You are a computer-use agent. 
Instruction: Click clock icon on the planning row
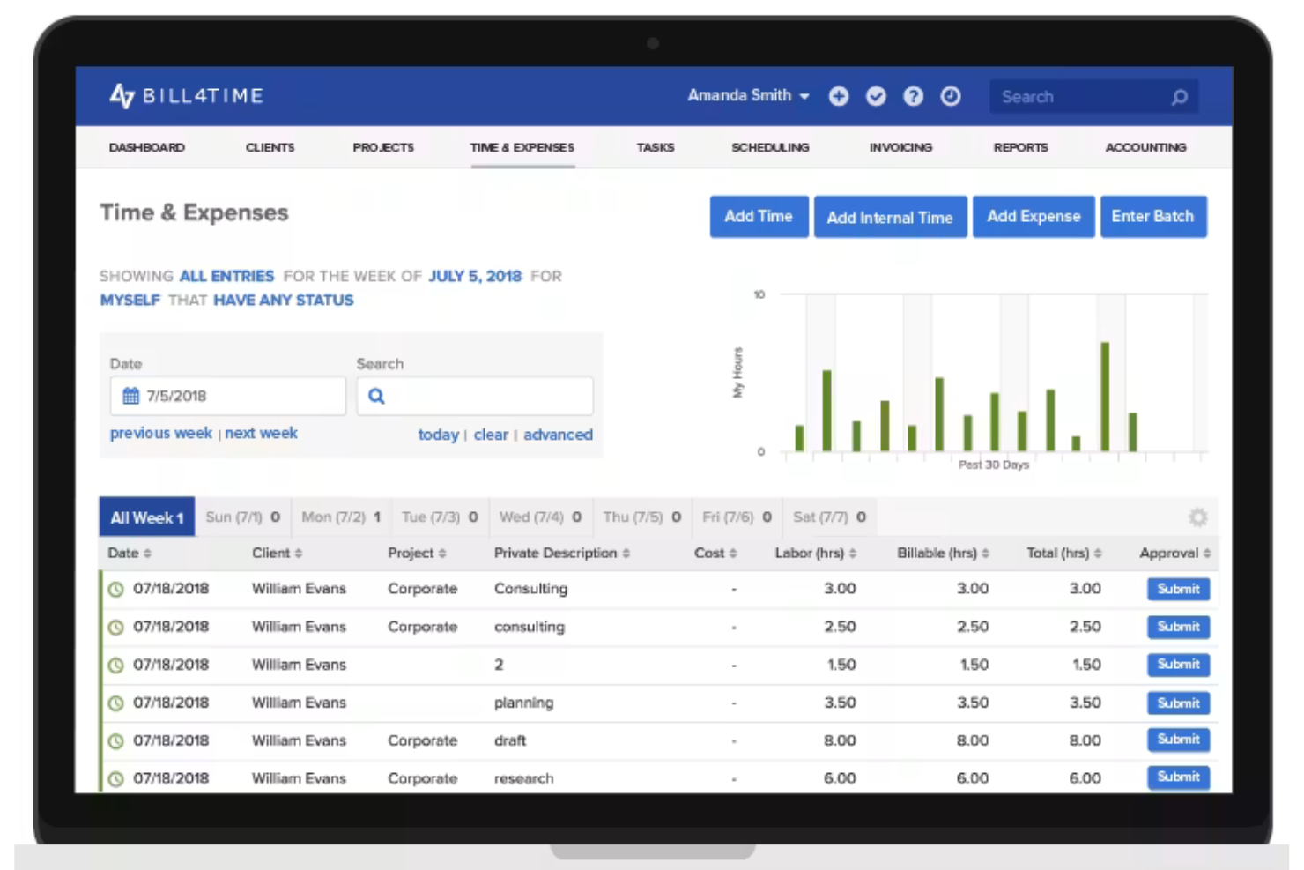[x=115, y=703]
